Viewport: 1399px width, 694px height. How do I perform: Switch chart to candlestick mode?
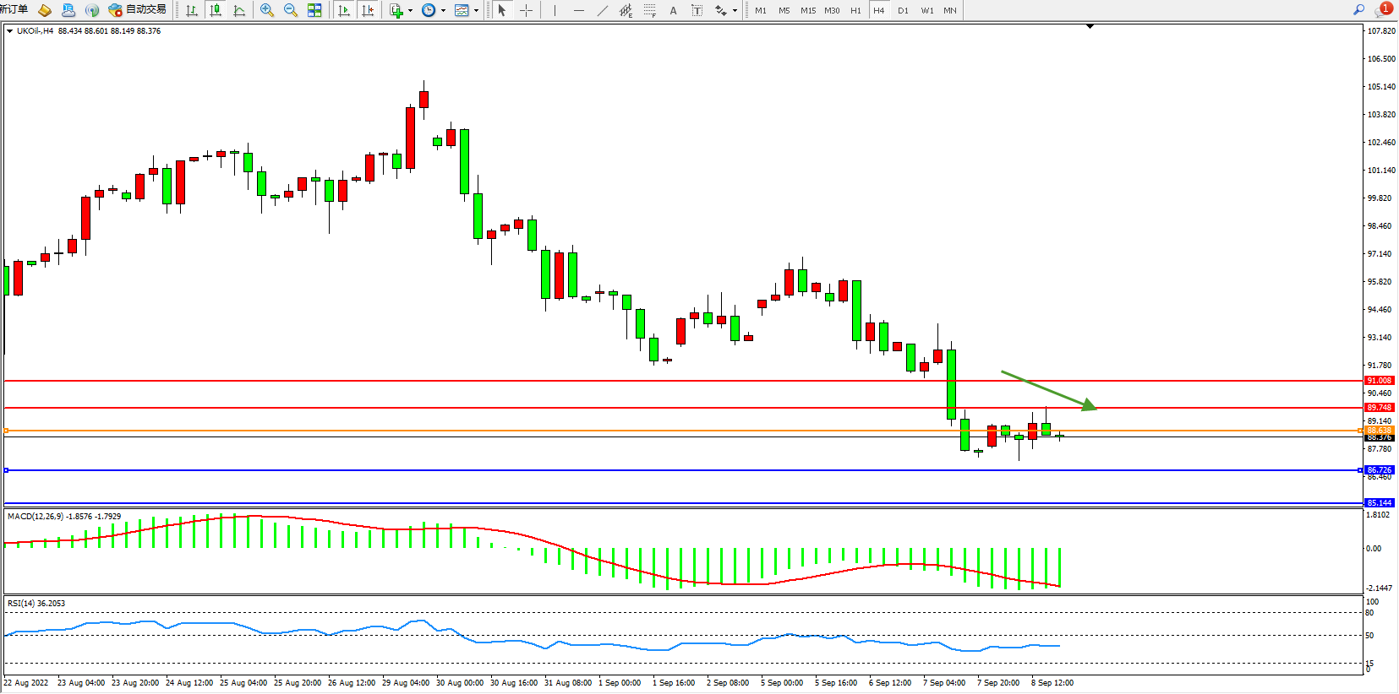click(x=216, y=10)
